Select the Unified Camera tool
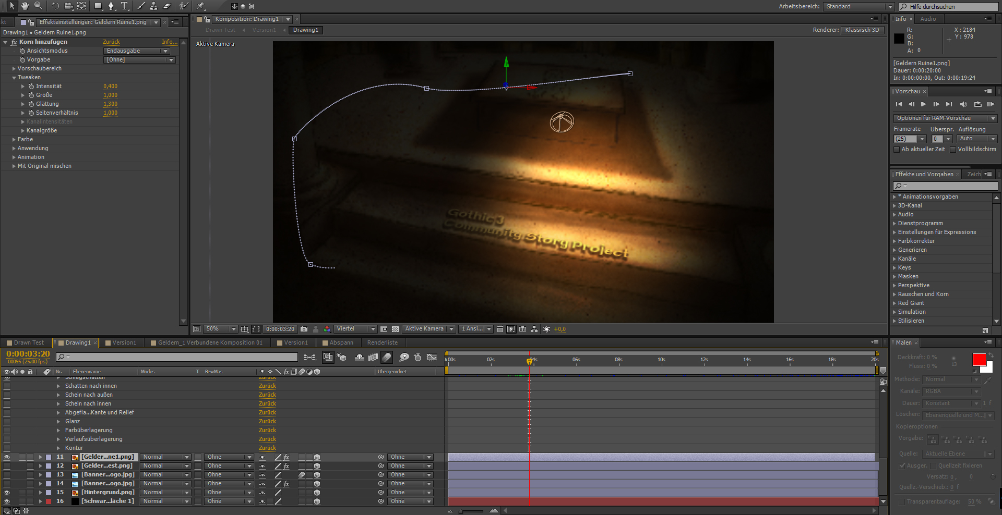 tap(68, 6)
